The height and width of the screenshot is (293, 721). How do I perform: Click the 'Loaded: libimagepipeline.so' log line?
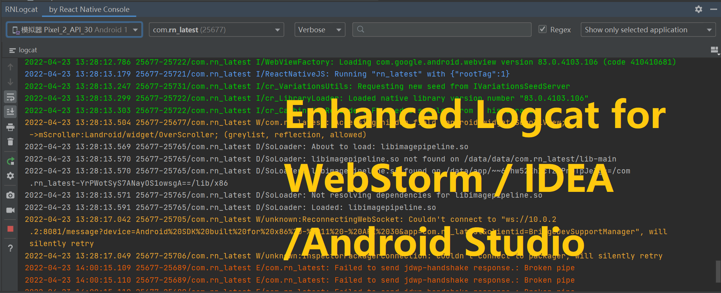(230, 207)
